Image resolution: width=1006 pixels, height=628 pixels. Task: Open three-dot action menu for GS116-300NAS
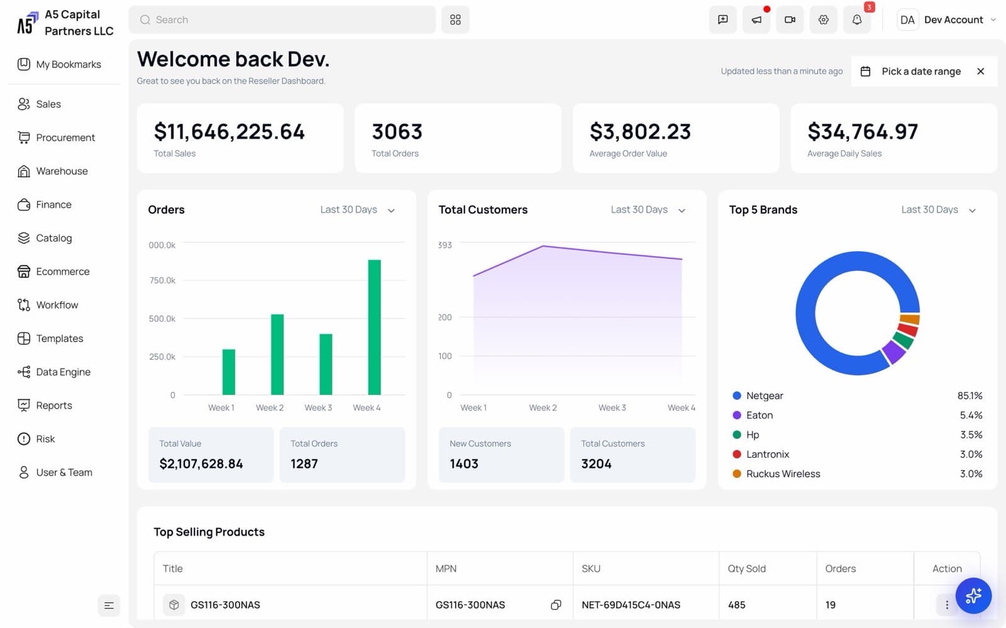click(947, 605)
